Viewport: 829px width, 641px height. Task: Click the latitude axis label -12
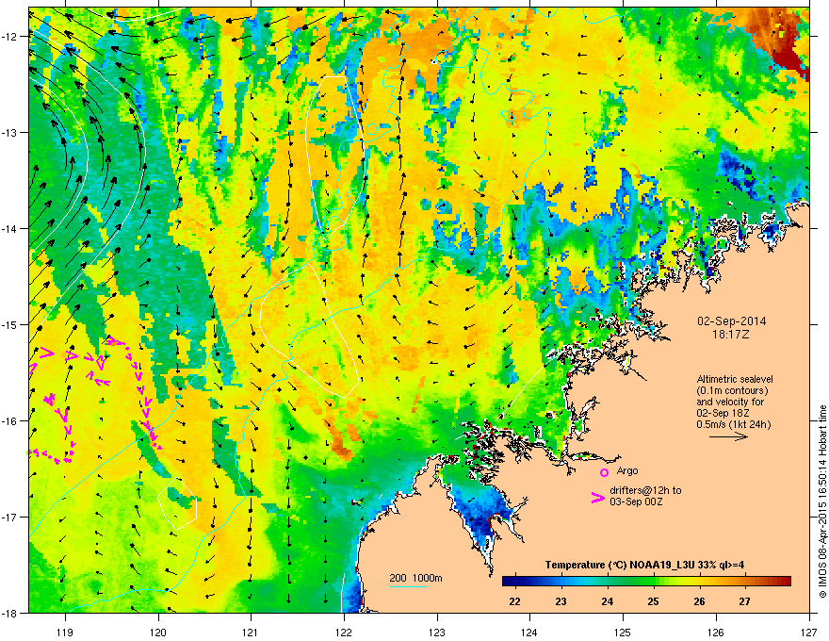tap(9, 37)
